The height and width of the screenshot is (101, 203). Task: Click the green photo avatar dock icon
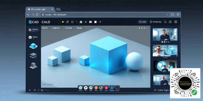[101, 88]
